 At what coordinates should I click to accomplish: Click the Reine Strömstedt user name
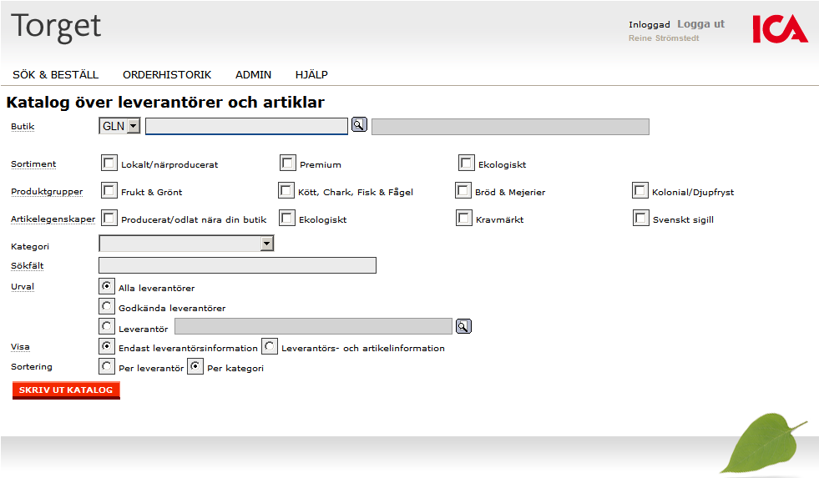pyautogui.click(x=664, y=38)
